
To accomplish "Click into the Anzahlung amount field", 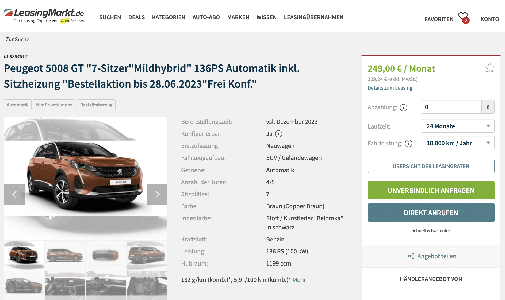I will 451,107.
